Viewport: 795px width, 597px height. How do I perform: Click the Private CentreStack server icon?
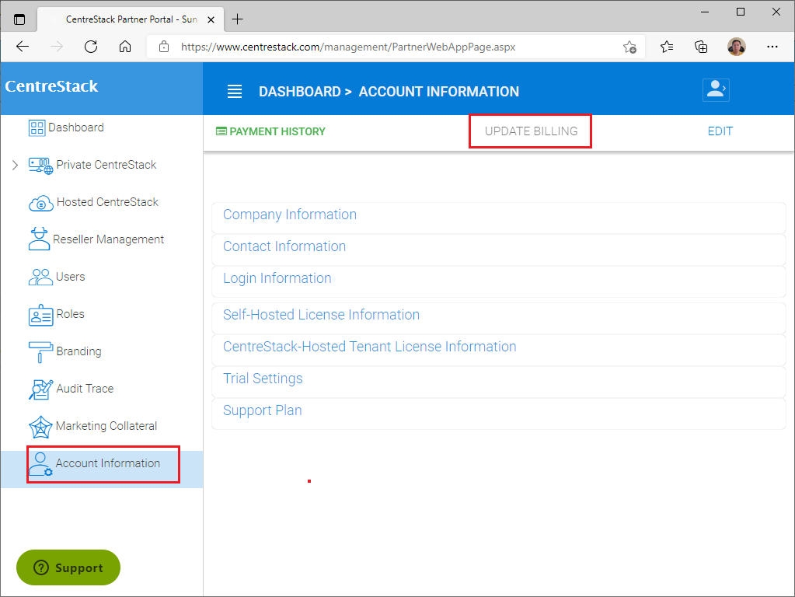tap(40, 166)
